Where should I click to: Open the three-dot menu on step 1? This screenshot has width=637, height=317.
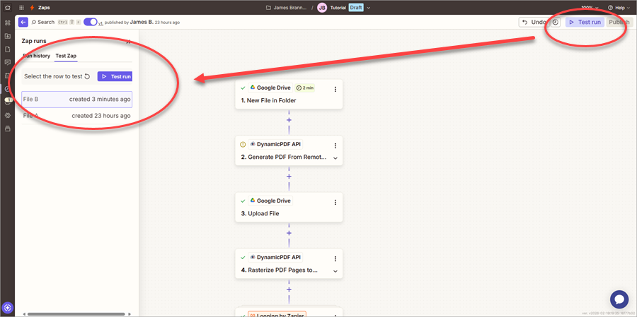click(x=335, y=88)
